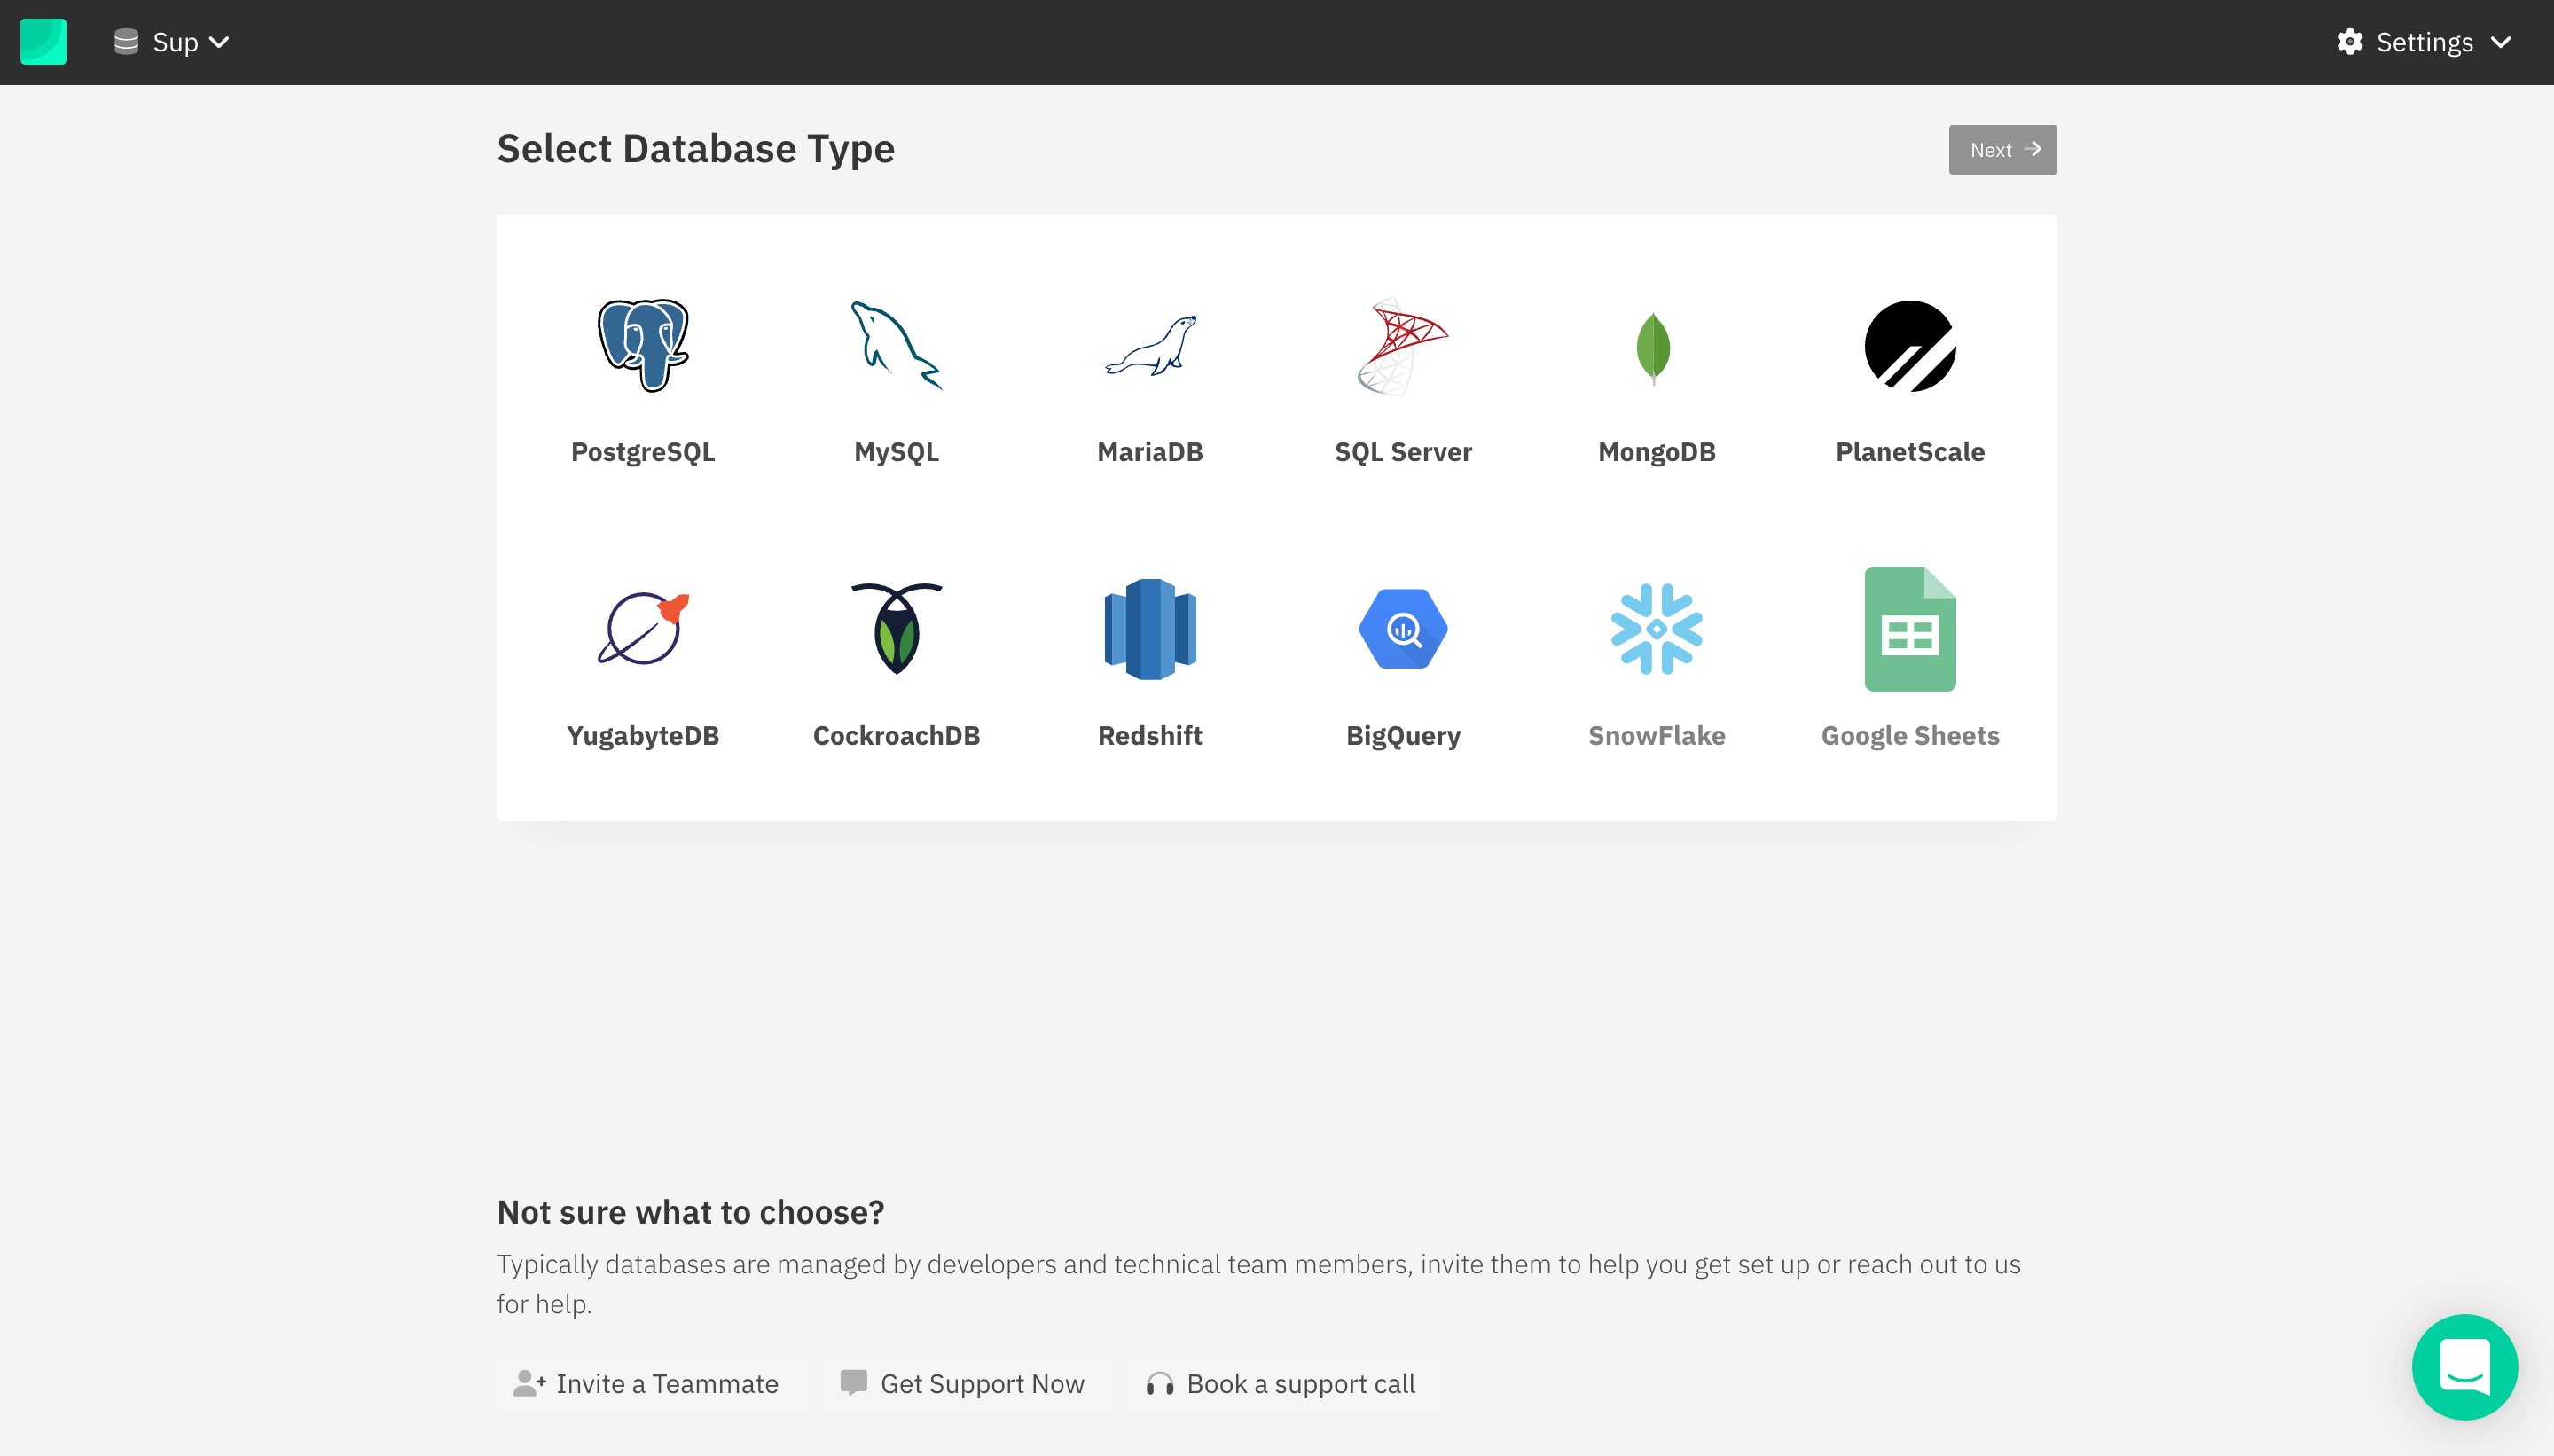Click the BigQuery label
The height and width of the screenshot is (1456, 2554).
[1403, 736]
